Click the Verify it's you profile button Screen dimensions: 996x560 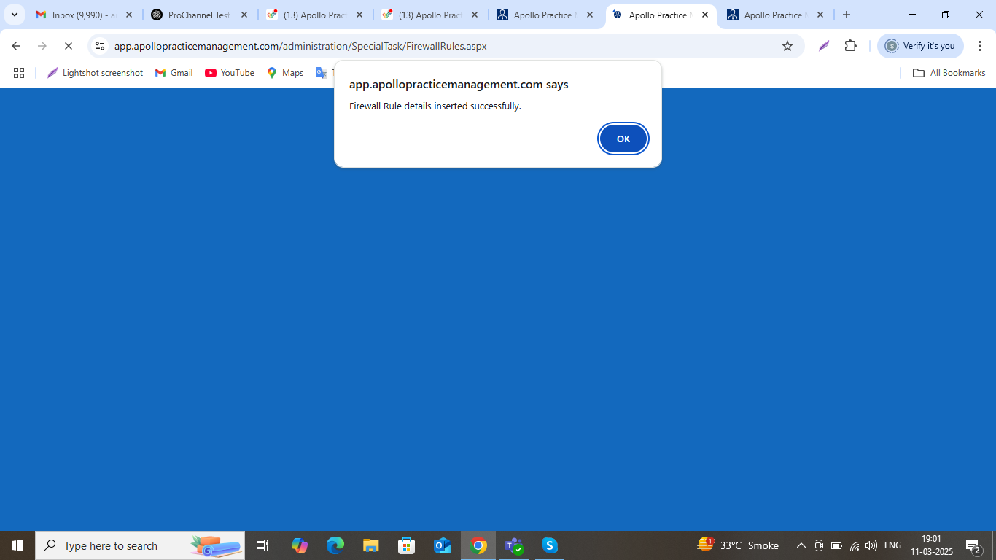pyautogui.click(x=920, y=46)
